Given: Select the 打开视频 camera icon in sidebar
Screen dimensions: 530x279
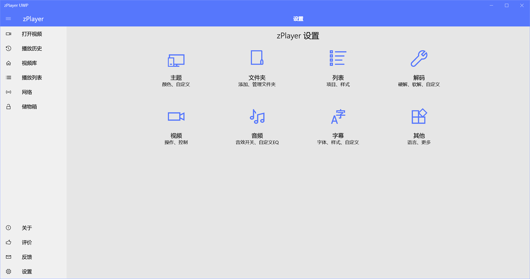Looking at the screenshot, I should 8,34.
